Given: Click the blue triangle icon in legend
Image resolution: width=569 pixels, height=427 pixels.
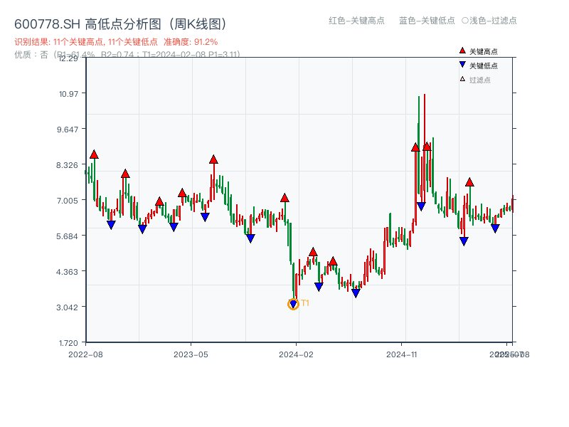Looking at the screenshot, I should [x=462, y=65].
